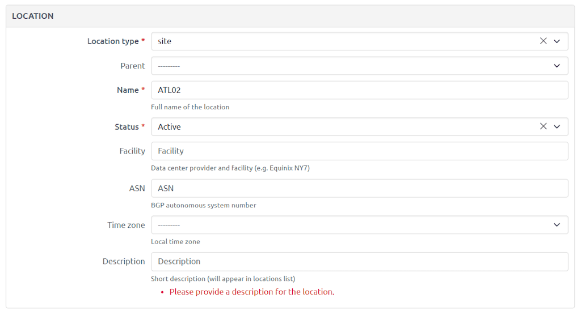Viewport: 581px width, 315px height.
Task: Clear the Status selection with X
Action: (543, 127)
